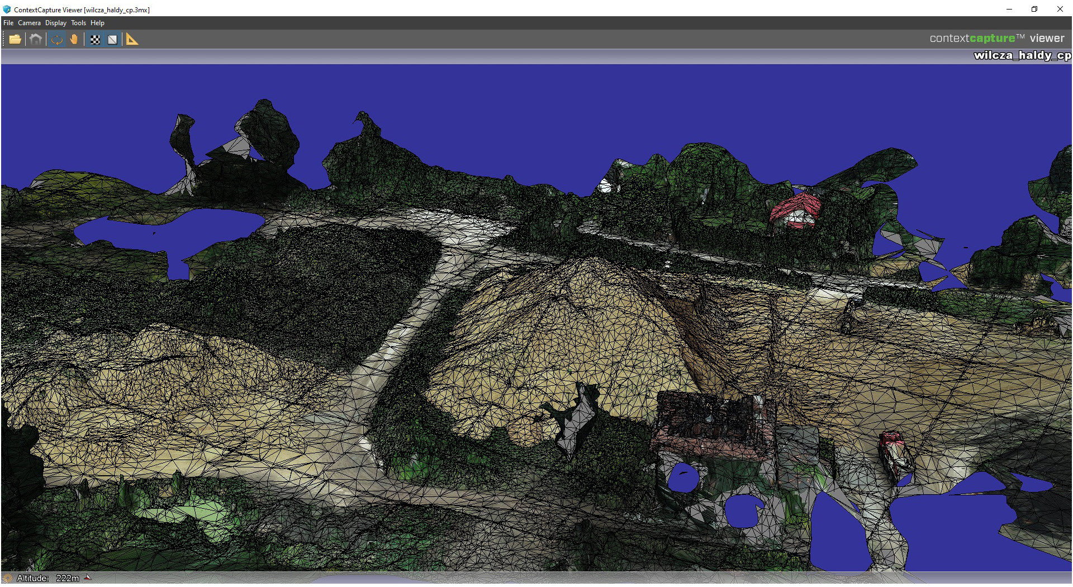Open the Measurements ruler tool
Viewport: 1073px width, 587px height.
132,39
